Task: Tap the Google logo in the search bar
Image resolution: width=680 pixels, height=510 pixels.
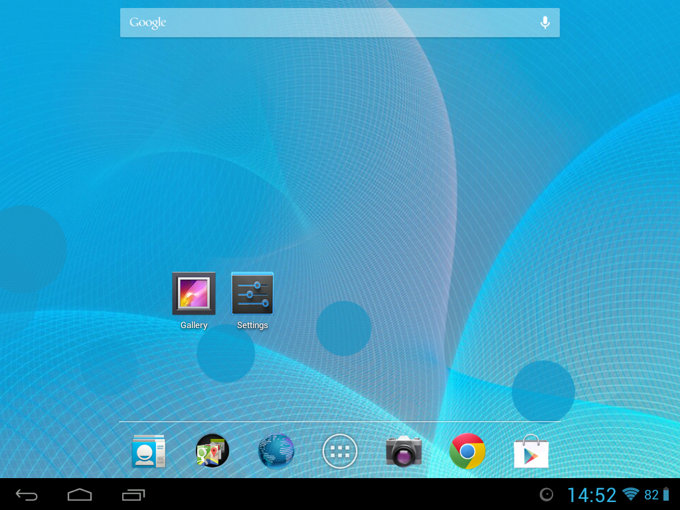Action: 147,22
